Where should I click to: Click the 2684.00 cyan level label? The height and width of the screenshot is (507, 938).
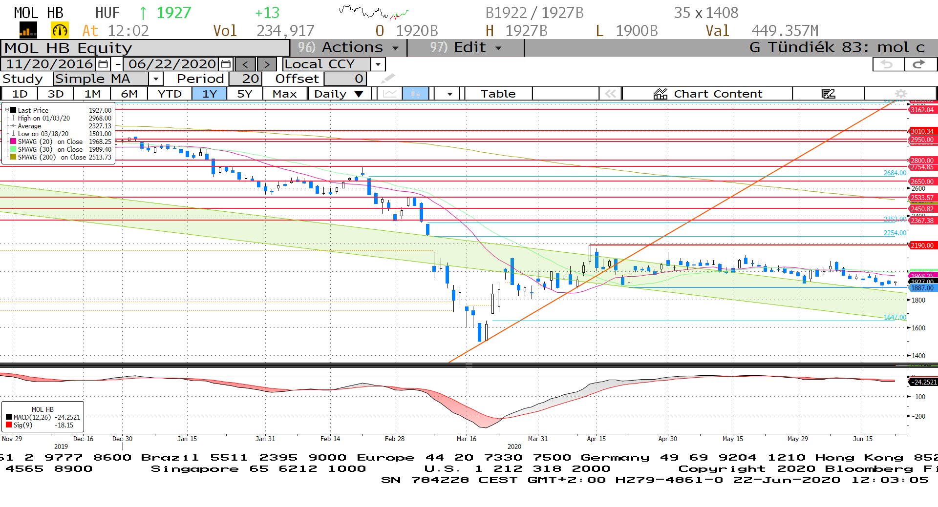895,173
